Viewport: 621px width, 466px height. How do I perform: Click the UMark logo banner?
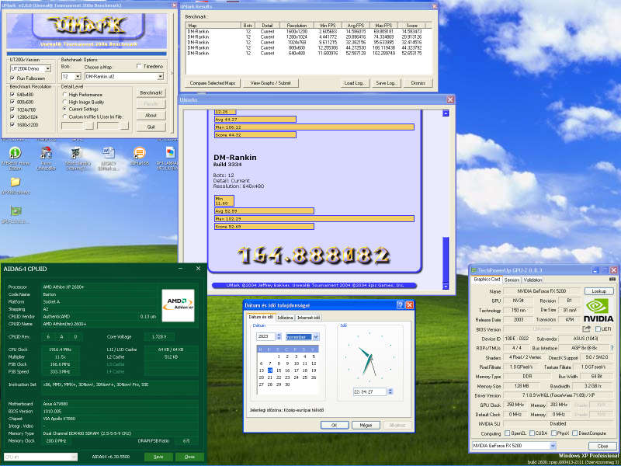(86, 31)
